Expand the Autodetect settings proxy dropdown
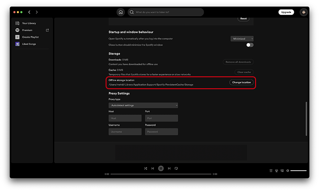Viewport: 319px width, 191px height. click(143, 105)
